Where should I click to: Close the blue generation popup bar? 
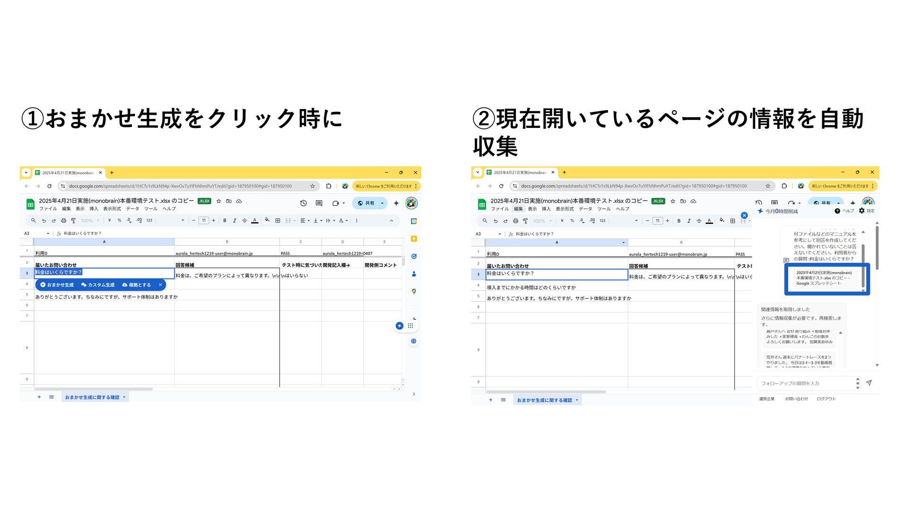(x=160, y=285)
